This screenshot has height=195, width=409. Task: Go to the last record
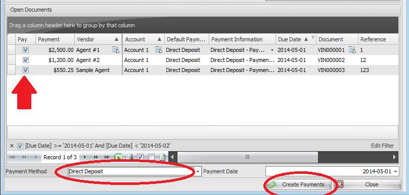pyautogui.click(x=107, y=157)
